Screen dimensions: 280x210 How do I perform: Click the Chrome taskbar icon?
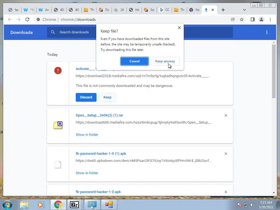click(x=58, y=205)
